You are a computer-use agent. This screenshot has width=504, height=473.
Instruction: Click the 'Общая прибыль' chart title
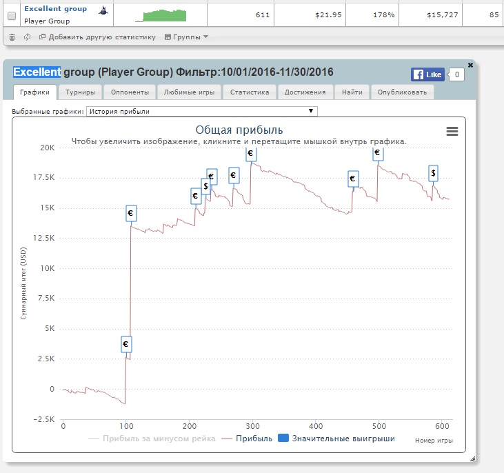(x=239, y=130)
